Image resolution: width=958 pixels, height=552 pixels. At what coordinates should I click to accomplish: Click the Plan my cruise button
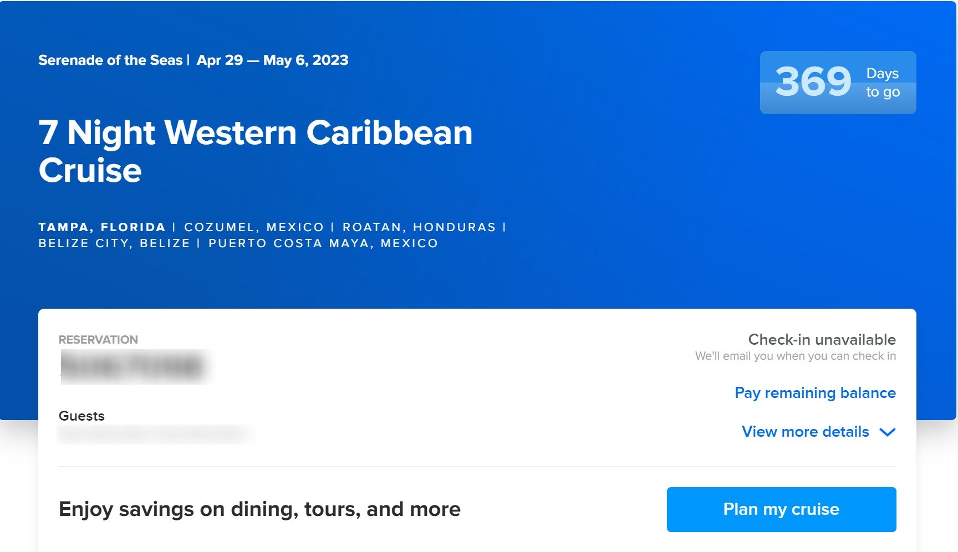[x=781, y=509]
